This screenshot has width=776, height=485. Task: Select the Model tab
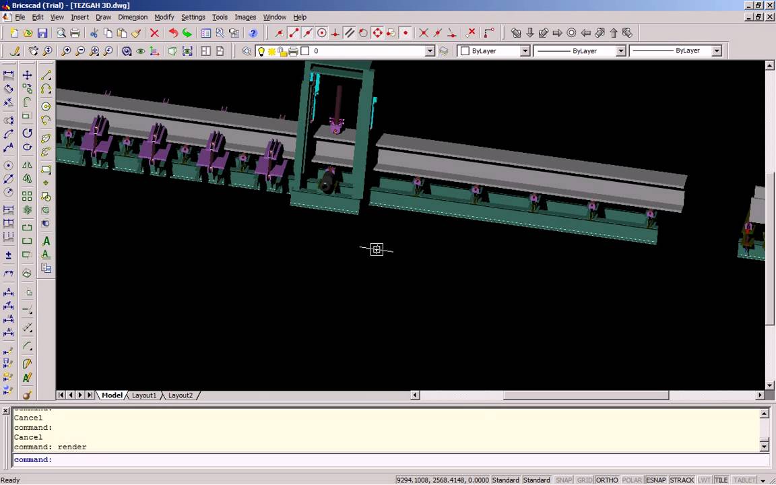(112, 395)
